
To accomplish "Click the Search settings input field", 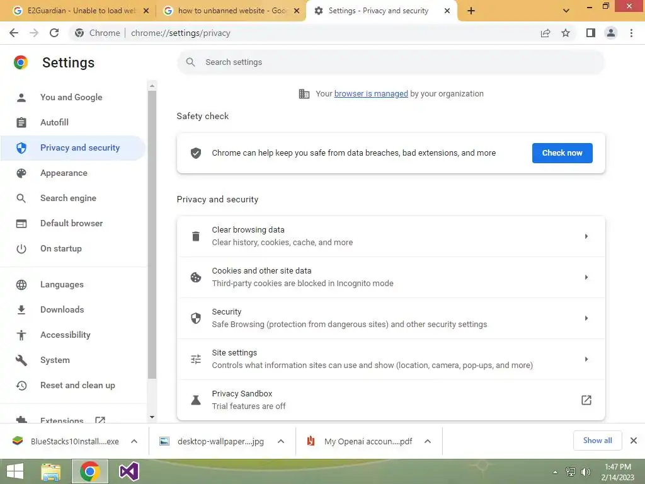I will click(x=391, y=62).
